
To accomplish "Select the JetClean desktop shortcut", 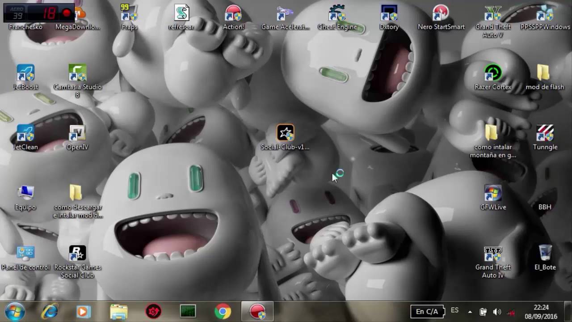I will (x=25, y=137).
